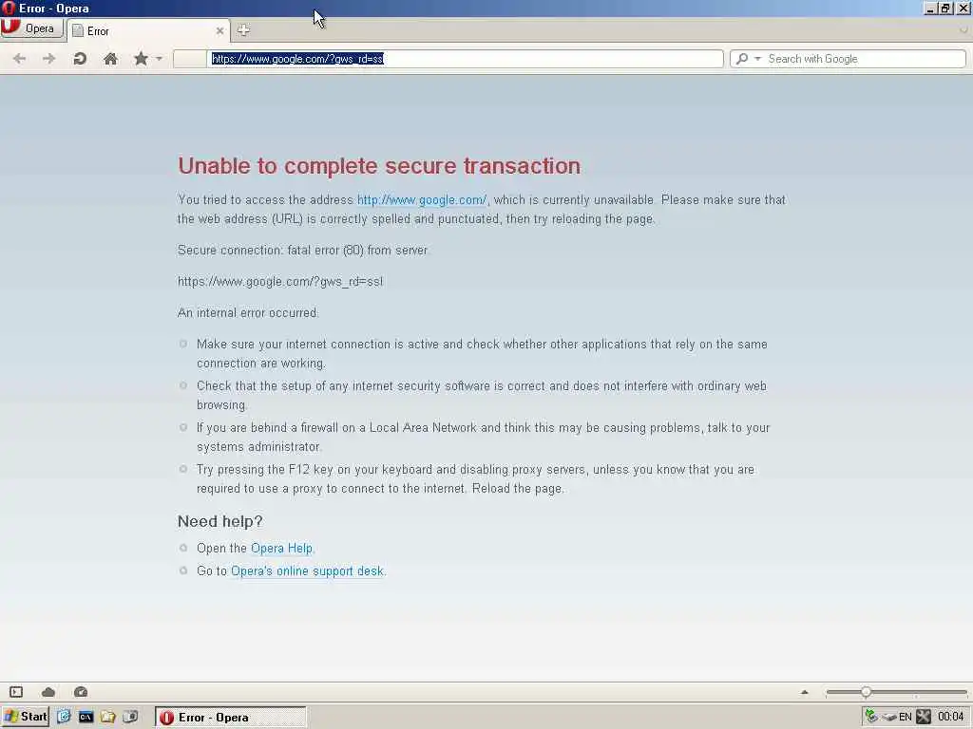This screenshot has height=729, width=973.
Task: Click the drive/hardware tray icon
Action: [x=889, y=718]
